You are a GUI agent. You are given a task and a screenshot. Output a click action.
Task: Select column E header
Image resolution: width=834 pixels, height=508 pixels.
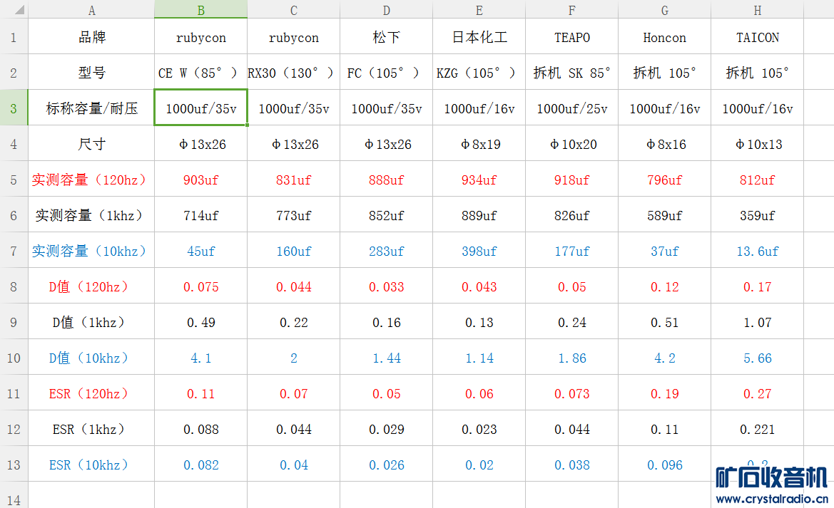(479, 9)
